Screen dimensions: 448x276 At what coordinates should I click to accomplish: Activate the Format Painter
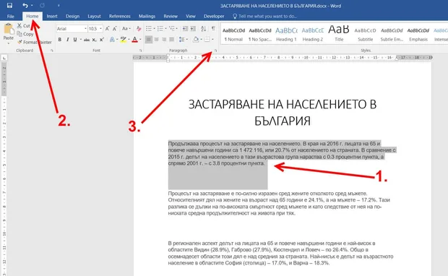tap(35, 42)
